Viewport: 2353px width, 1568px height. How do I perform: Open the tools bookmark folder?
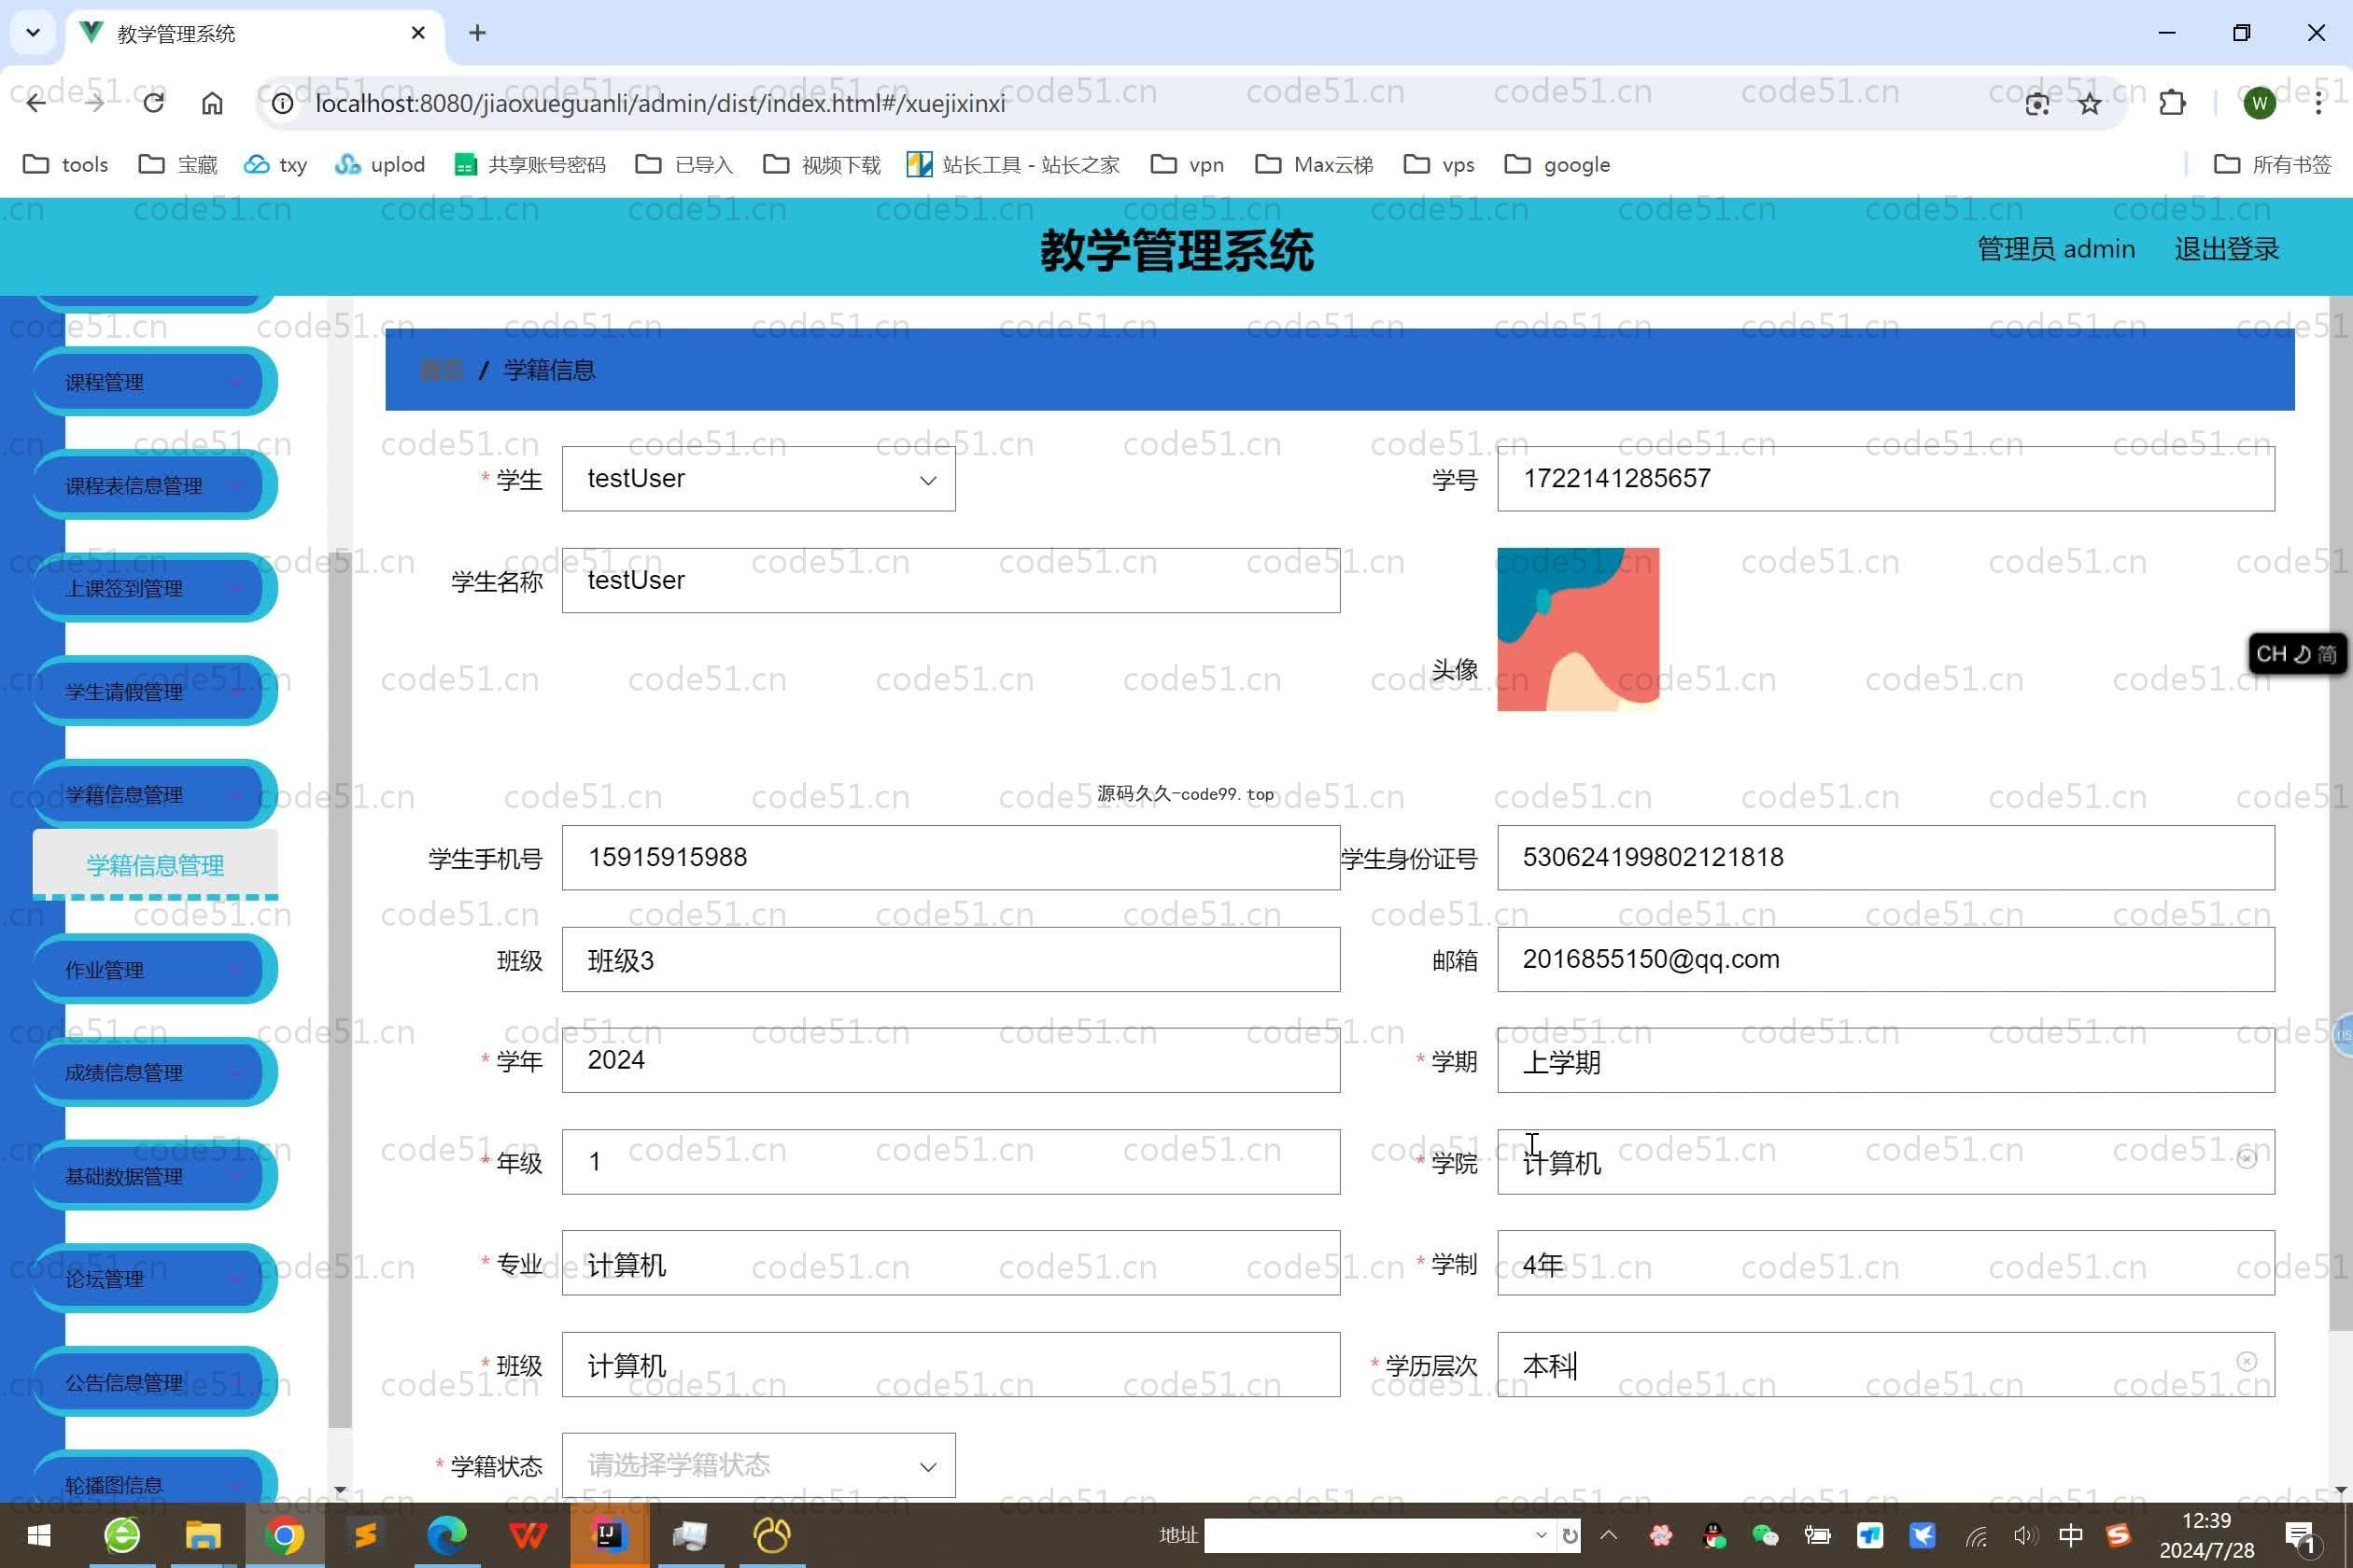pyautogui.click(x=66, y=164)
